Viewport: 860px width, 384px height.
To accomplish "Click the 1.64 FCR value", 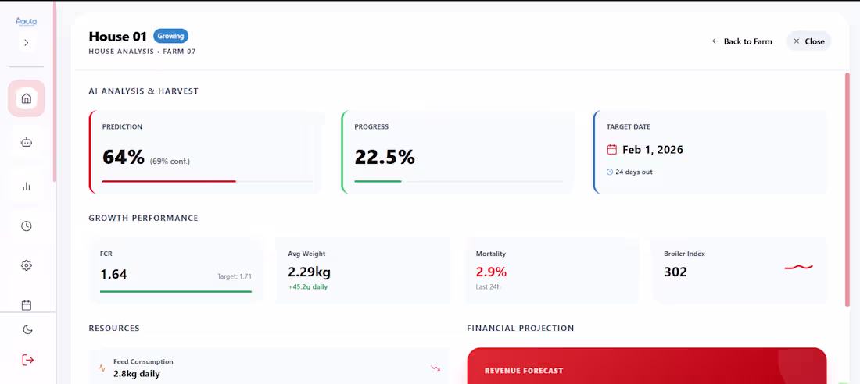I will (113, 274).
